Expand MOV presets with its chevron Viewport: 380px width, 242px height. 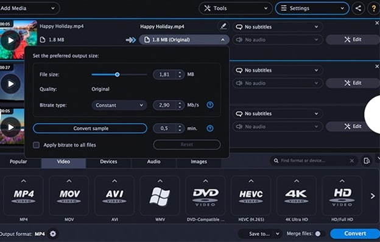pos(69,181)
